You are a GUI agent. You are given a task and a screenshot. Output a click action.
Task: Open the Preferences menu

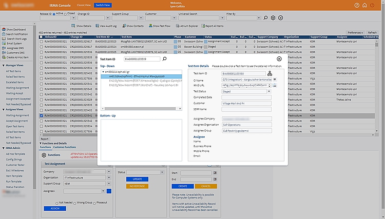click(355, 32)
